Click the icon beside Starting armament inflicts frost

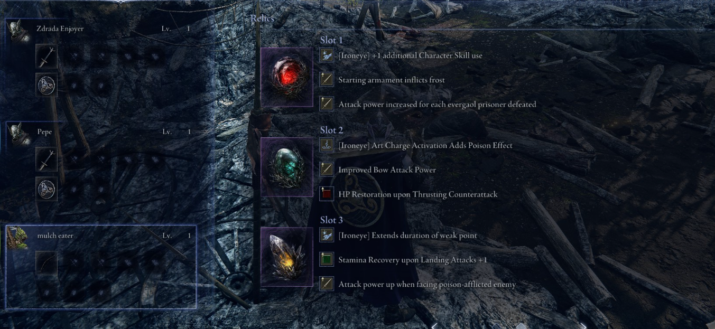click(327, 80)
